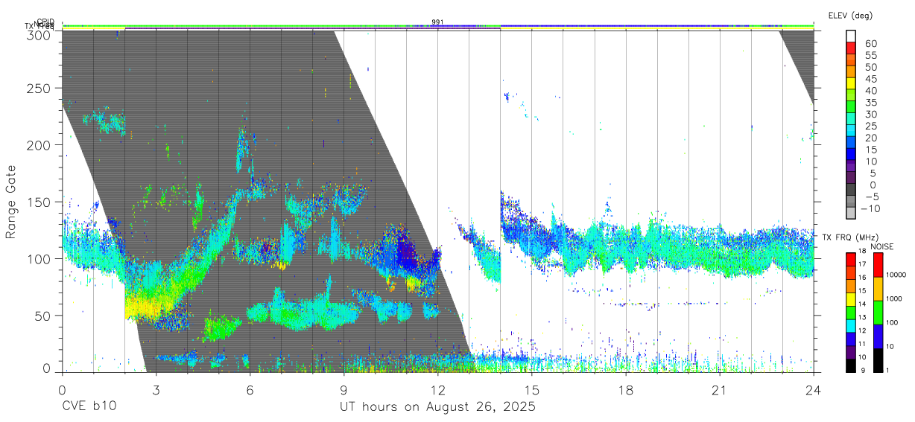Select the green swatch in NOISE bar
The width and height of the screenshot is (915, 422).
click(x=877, y=313)
